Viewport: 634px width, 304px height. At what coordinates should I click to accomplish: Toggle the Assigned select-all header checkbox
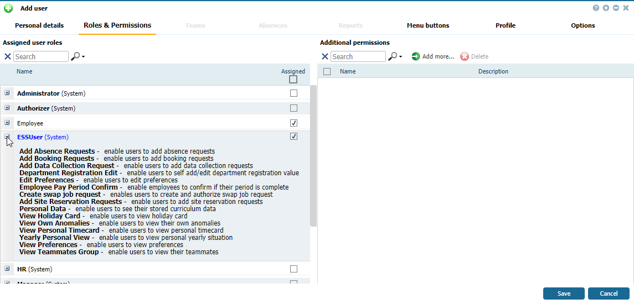click(x=293, y=80)
